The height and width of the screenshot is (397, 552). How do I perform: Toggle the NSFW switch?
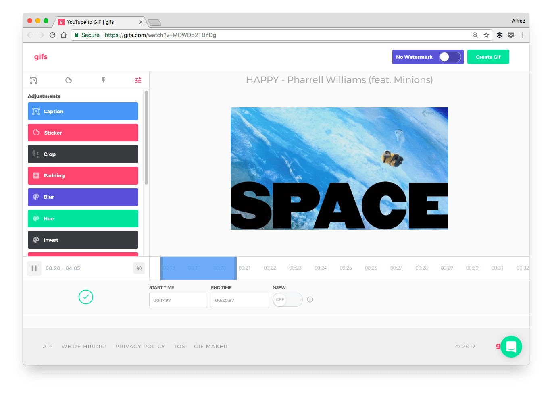point(287,299)
